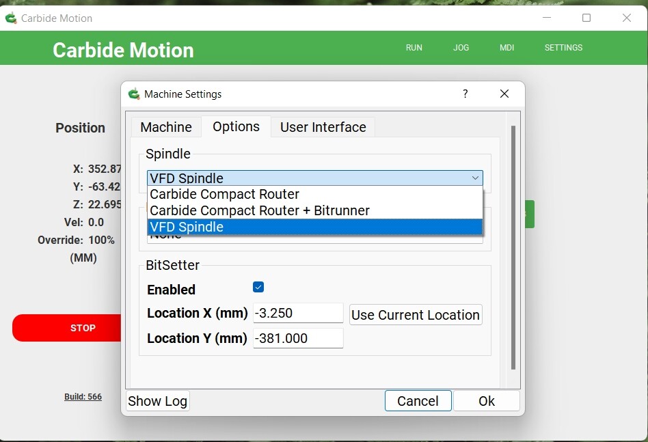
Task: Uncheck the BitSetter Enabled checkbox
Action: click(258, 287)
